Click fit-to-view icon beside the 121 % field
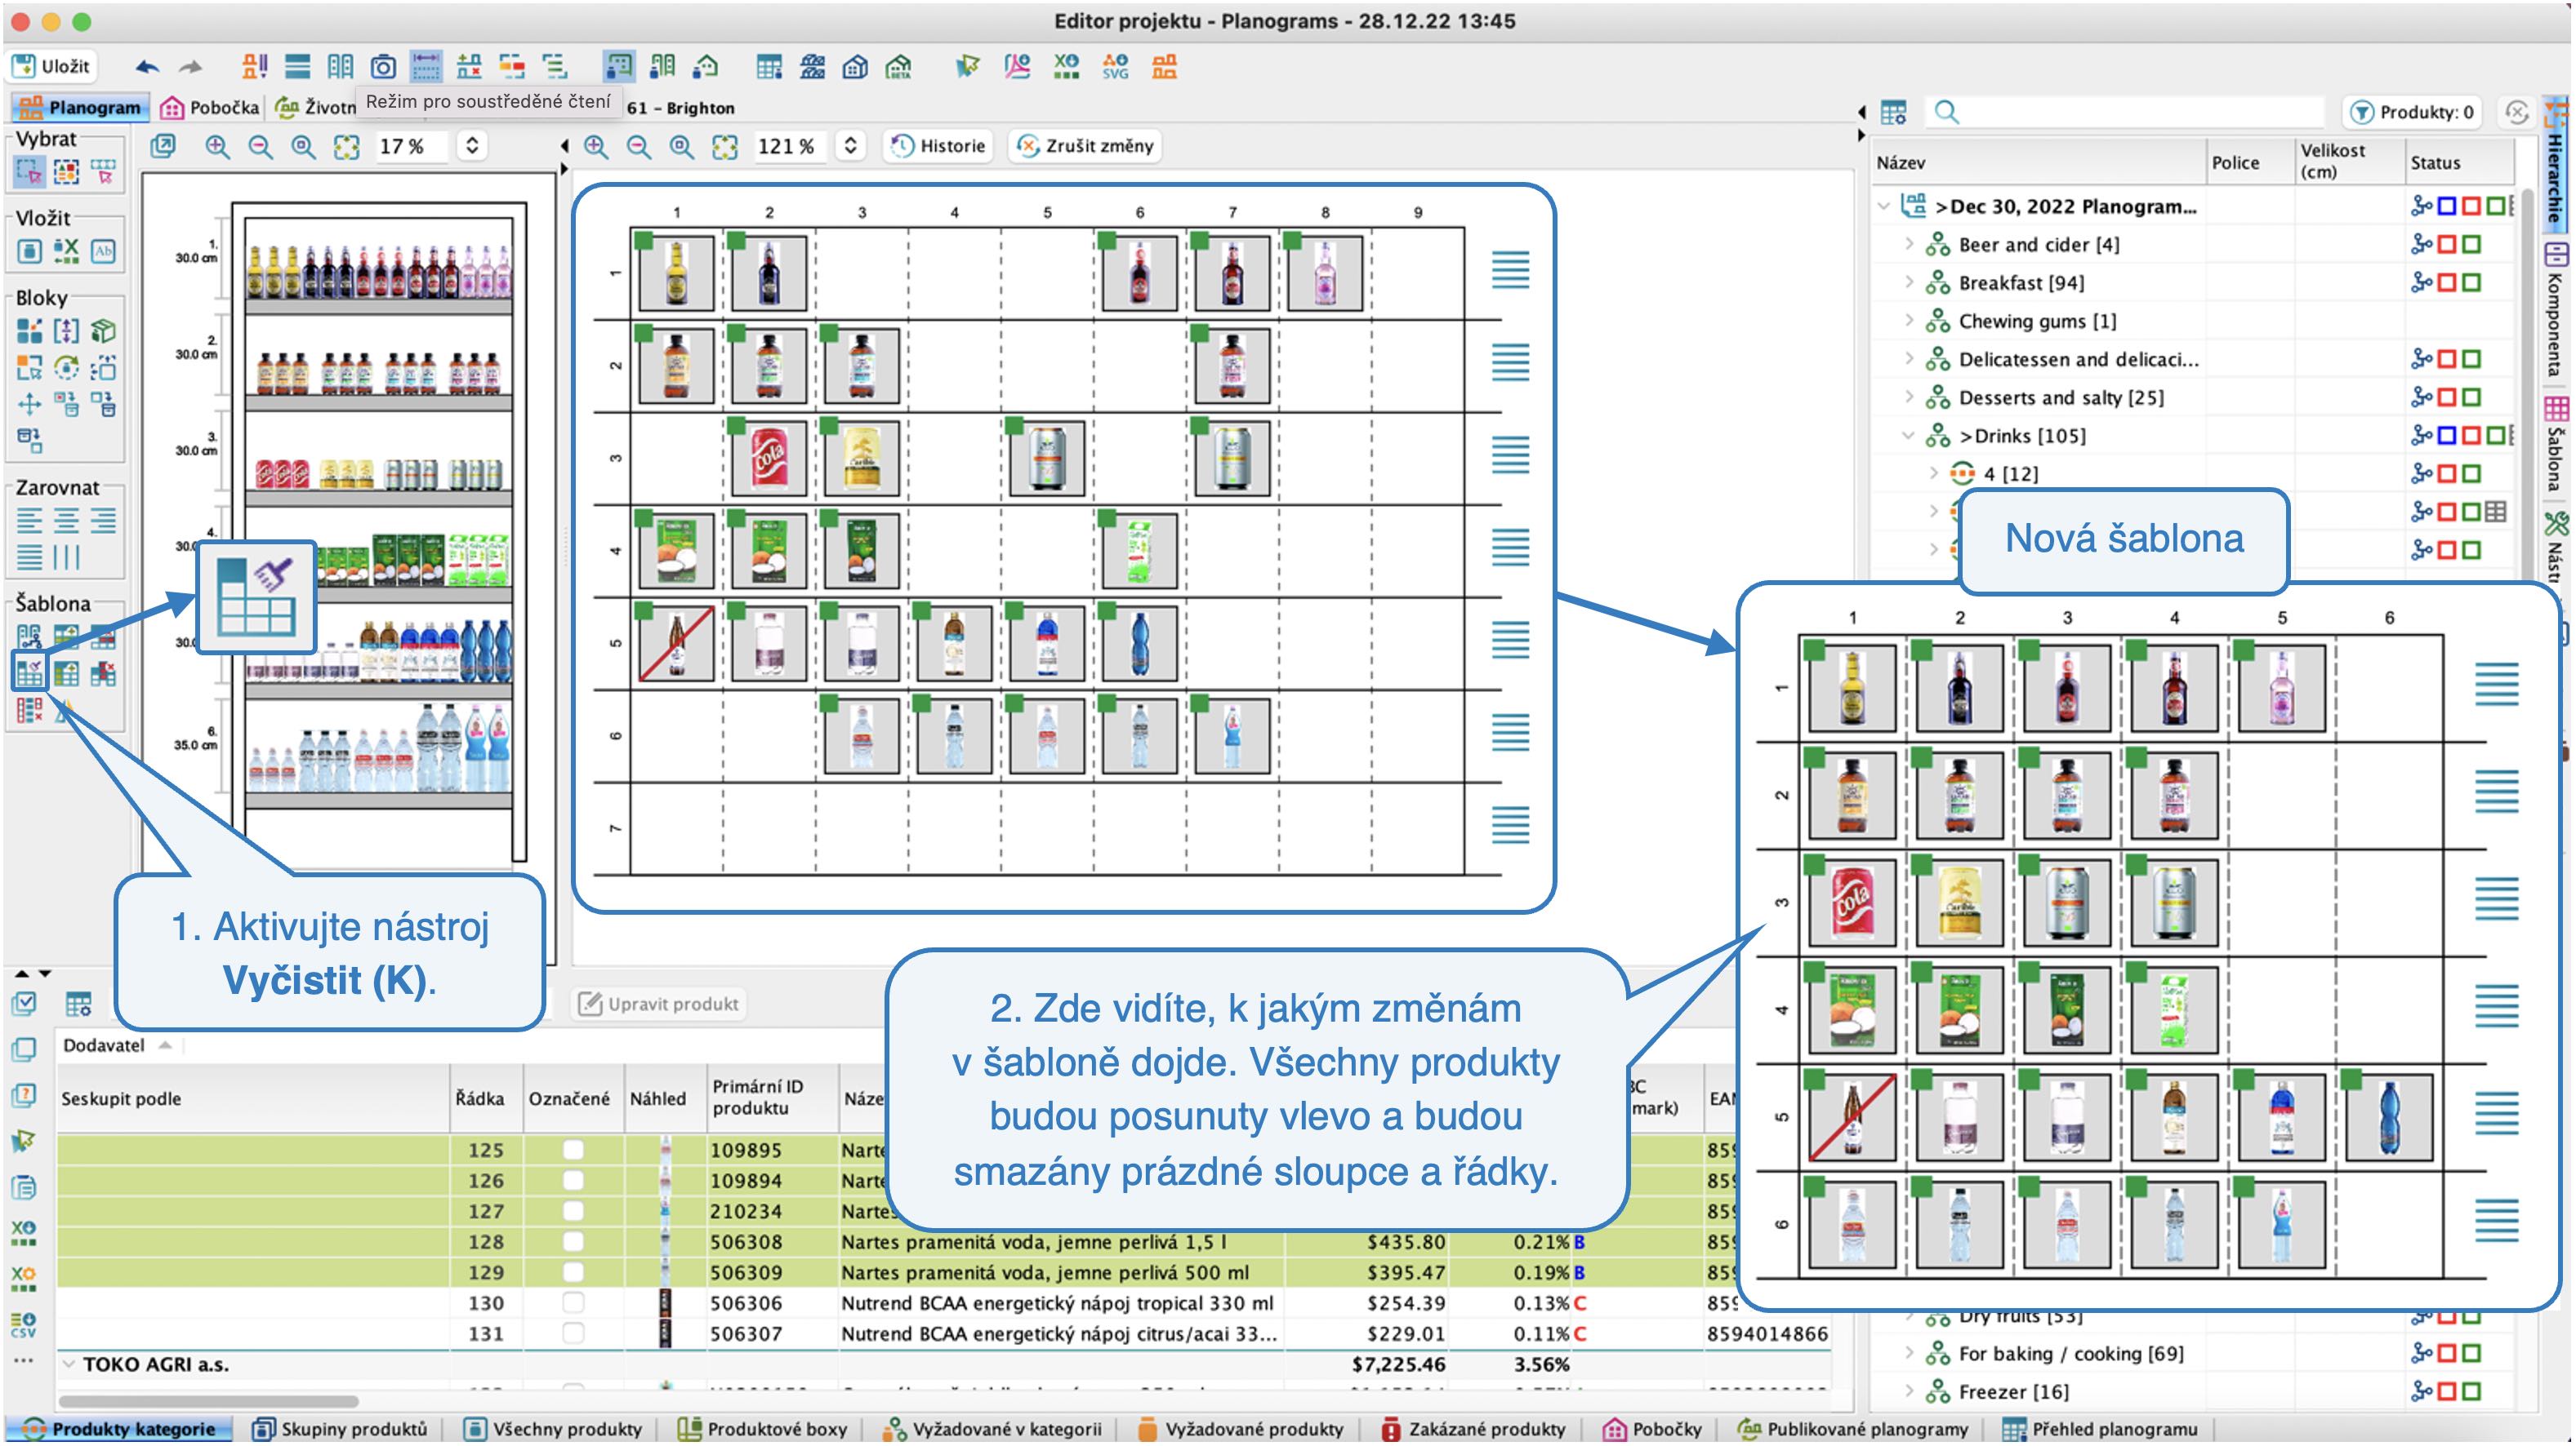This screenshot has height=1446, width=2576. tap(725, 147)
